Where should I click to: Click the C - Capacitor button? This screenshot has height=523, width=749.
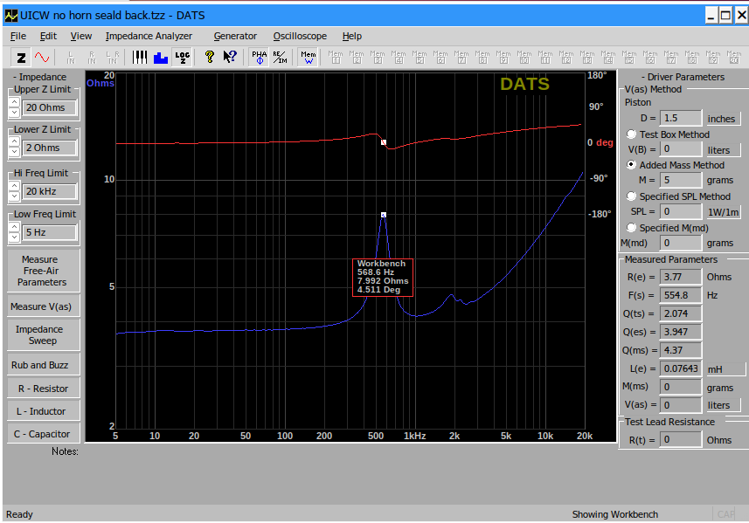pos(43,434)
